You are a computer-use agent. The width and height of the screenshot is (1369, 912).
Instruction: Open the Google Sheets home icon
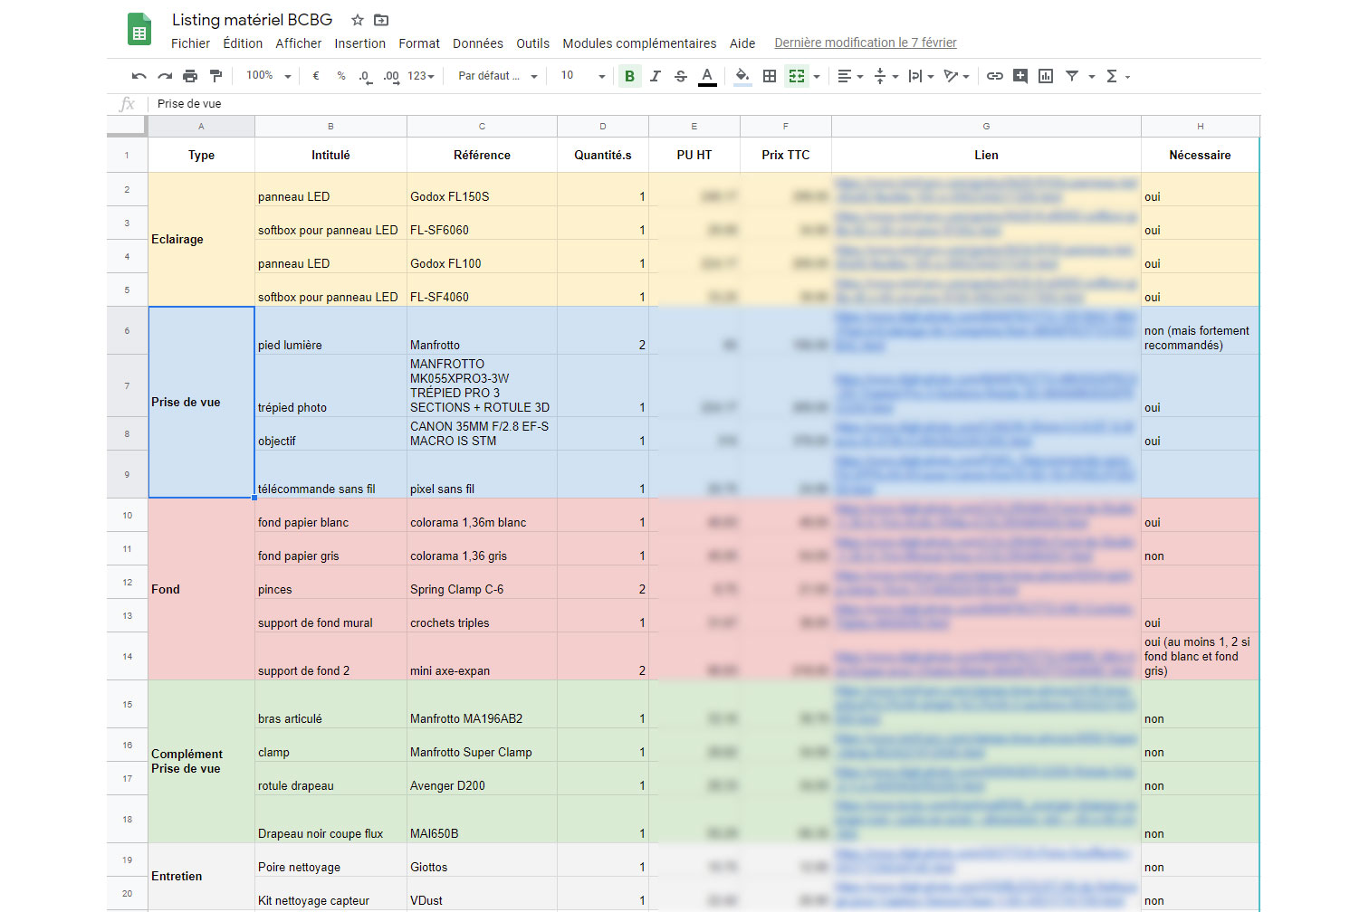[x=139, y=30]
